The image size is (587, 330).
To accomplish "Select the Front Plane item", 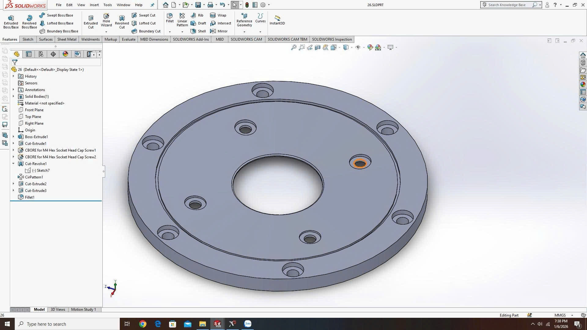I will pyautogui.click(x=34, y=110).
